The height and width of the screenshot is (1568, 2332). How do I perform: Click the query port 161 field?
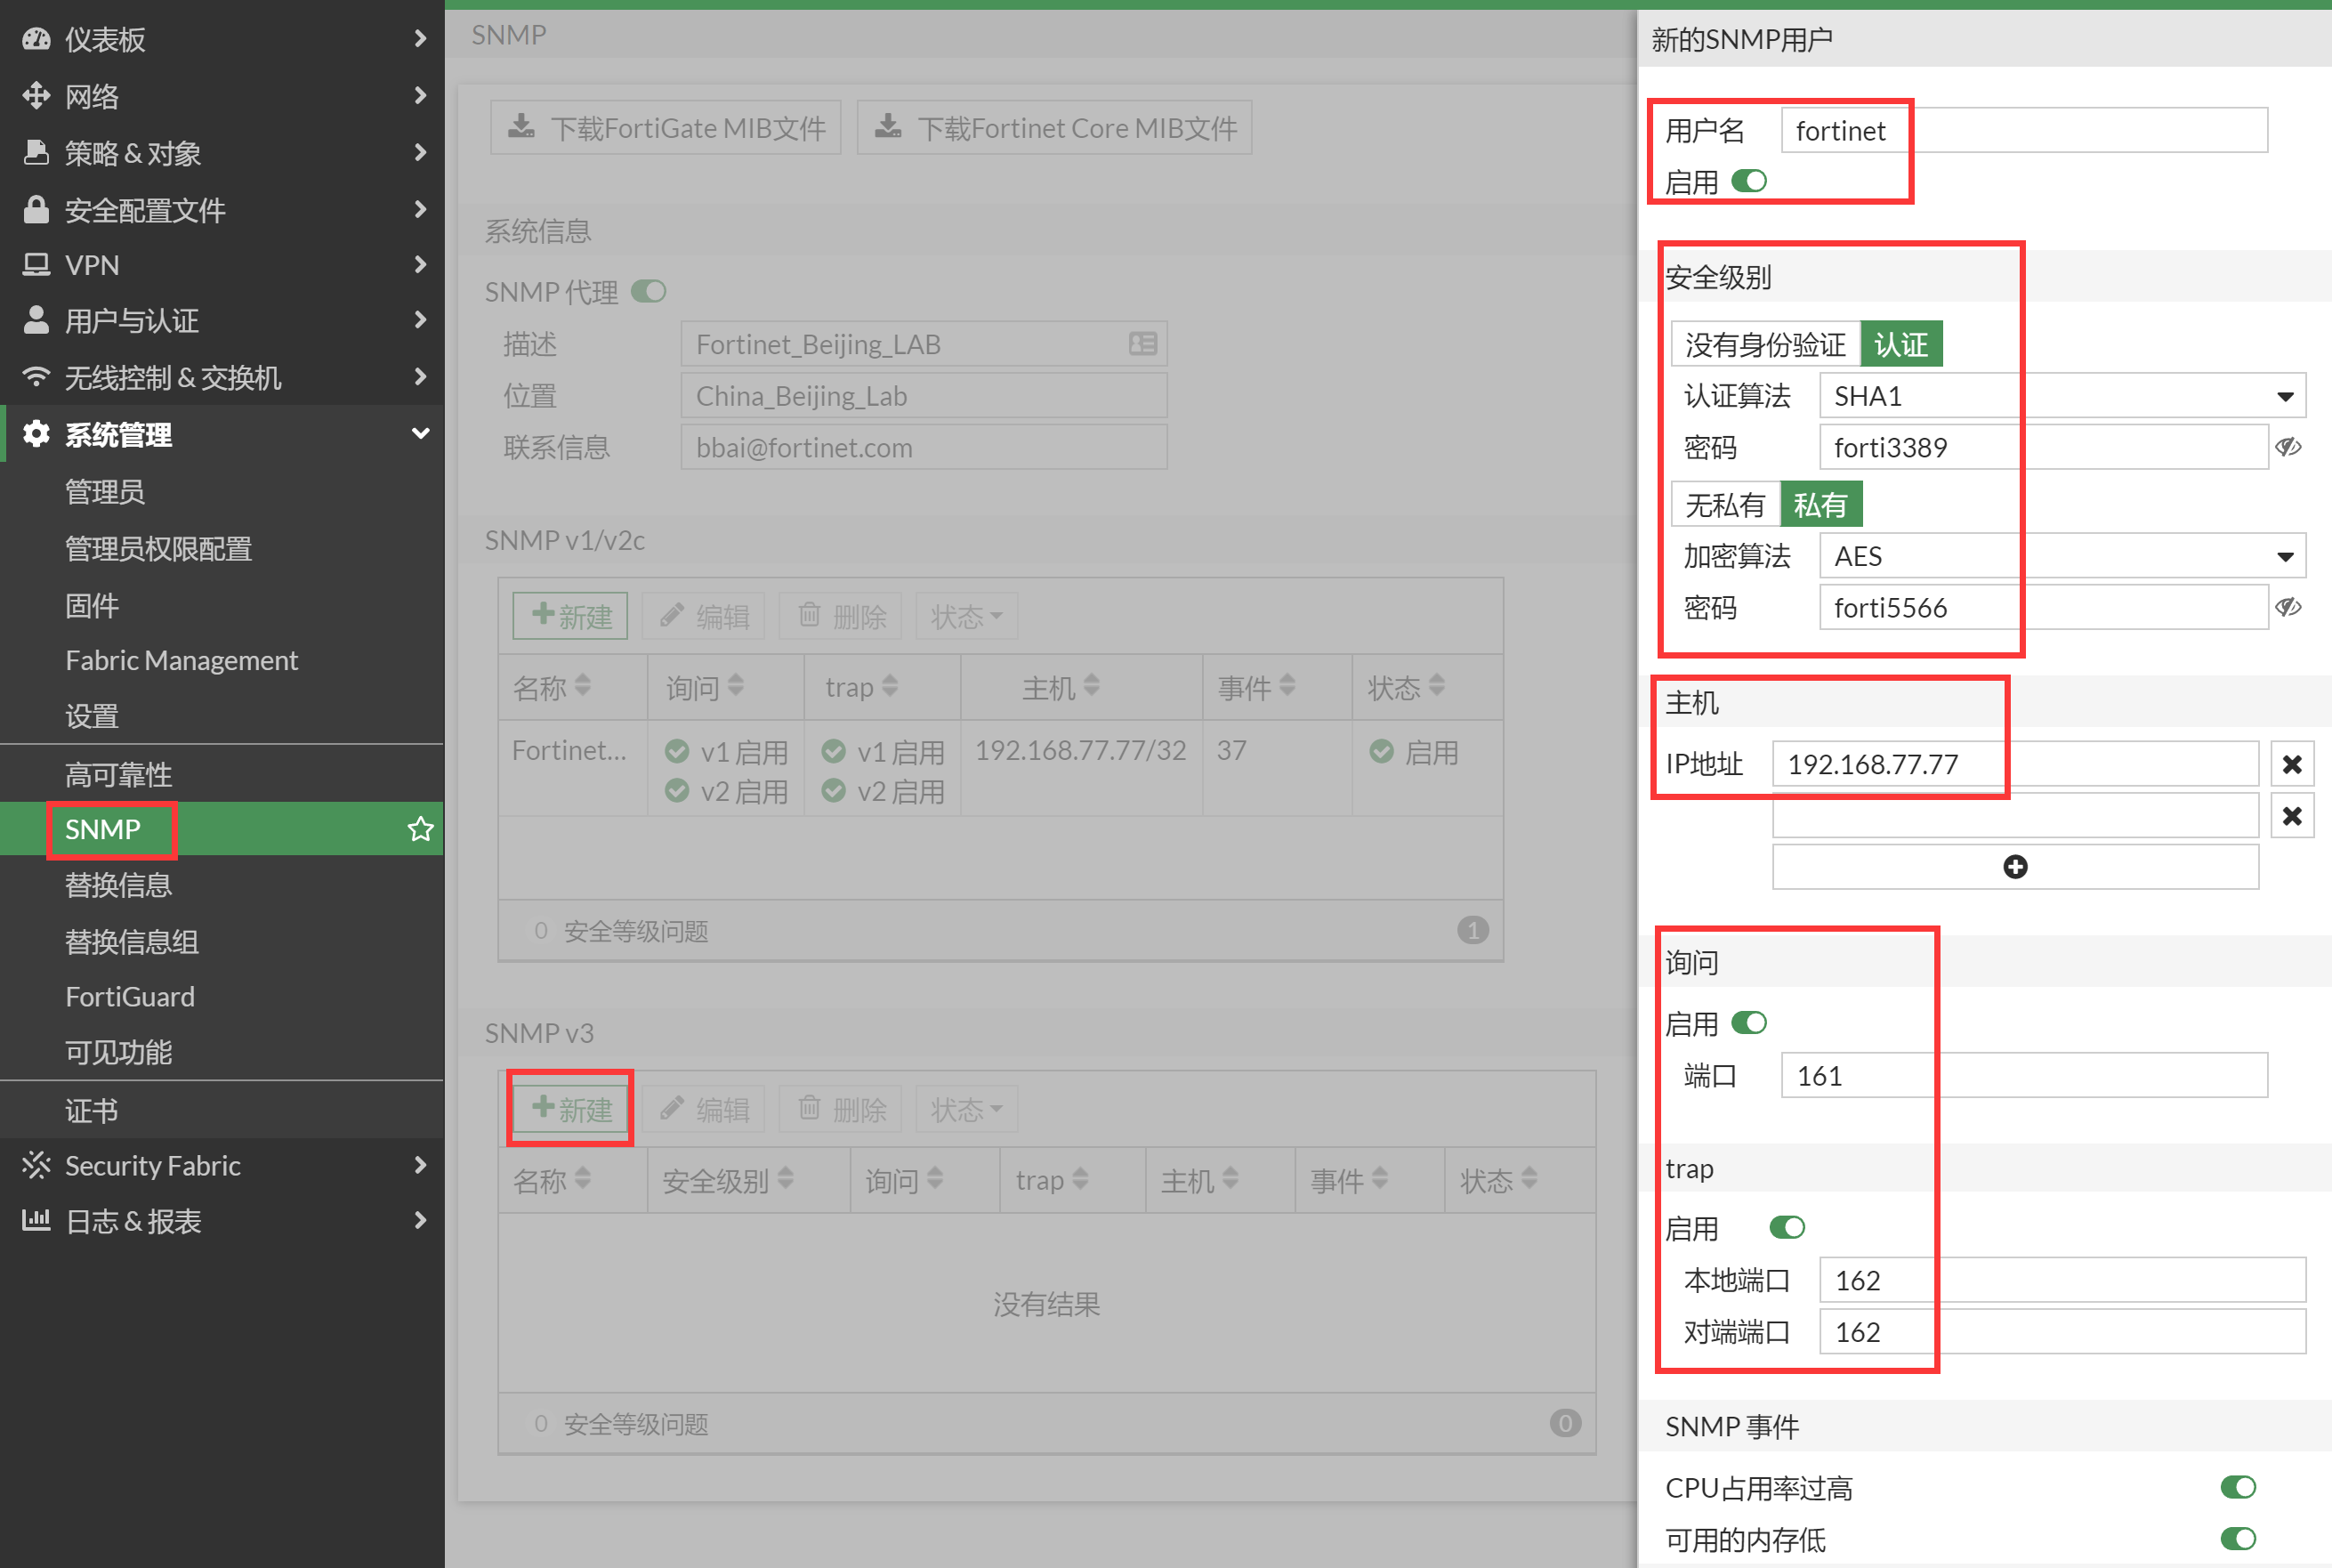tap(2025, 1075)
